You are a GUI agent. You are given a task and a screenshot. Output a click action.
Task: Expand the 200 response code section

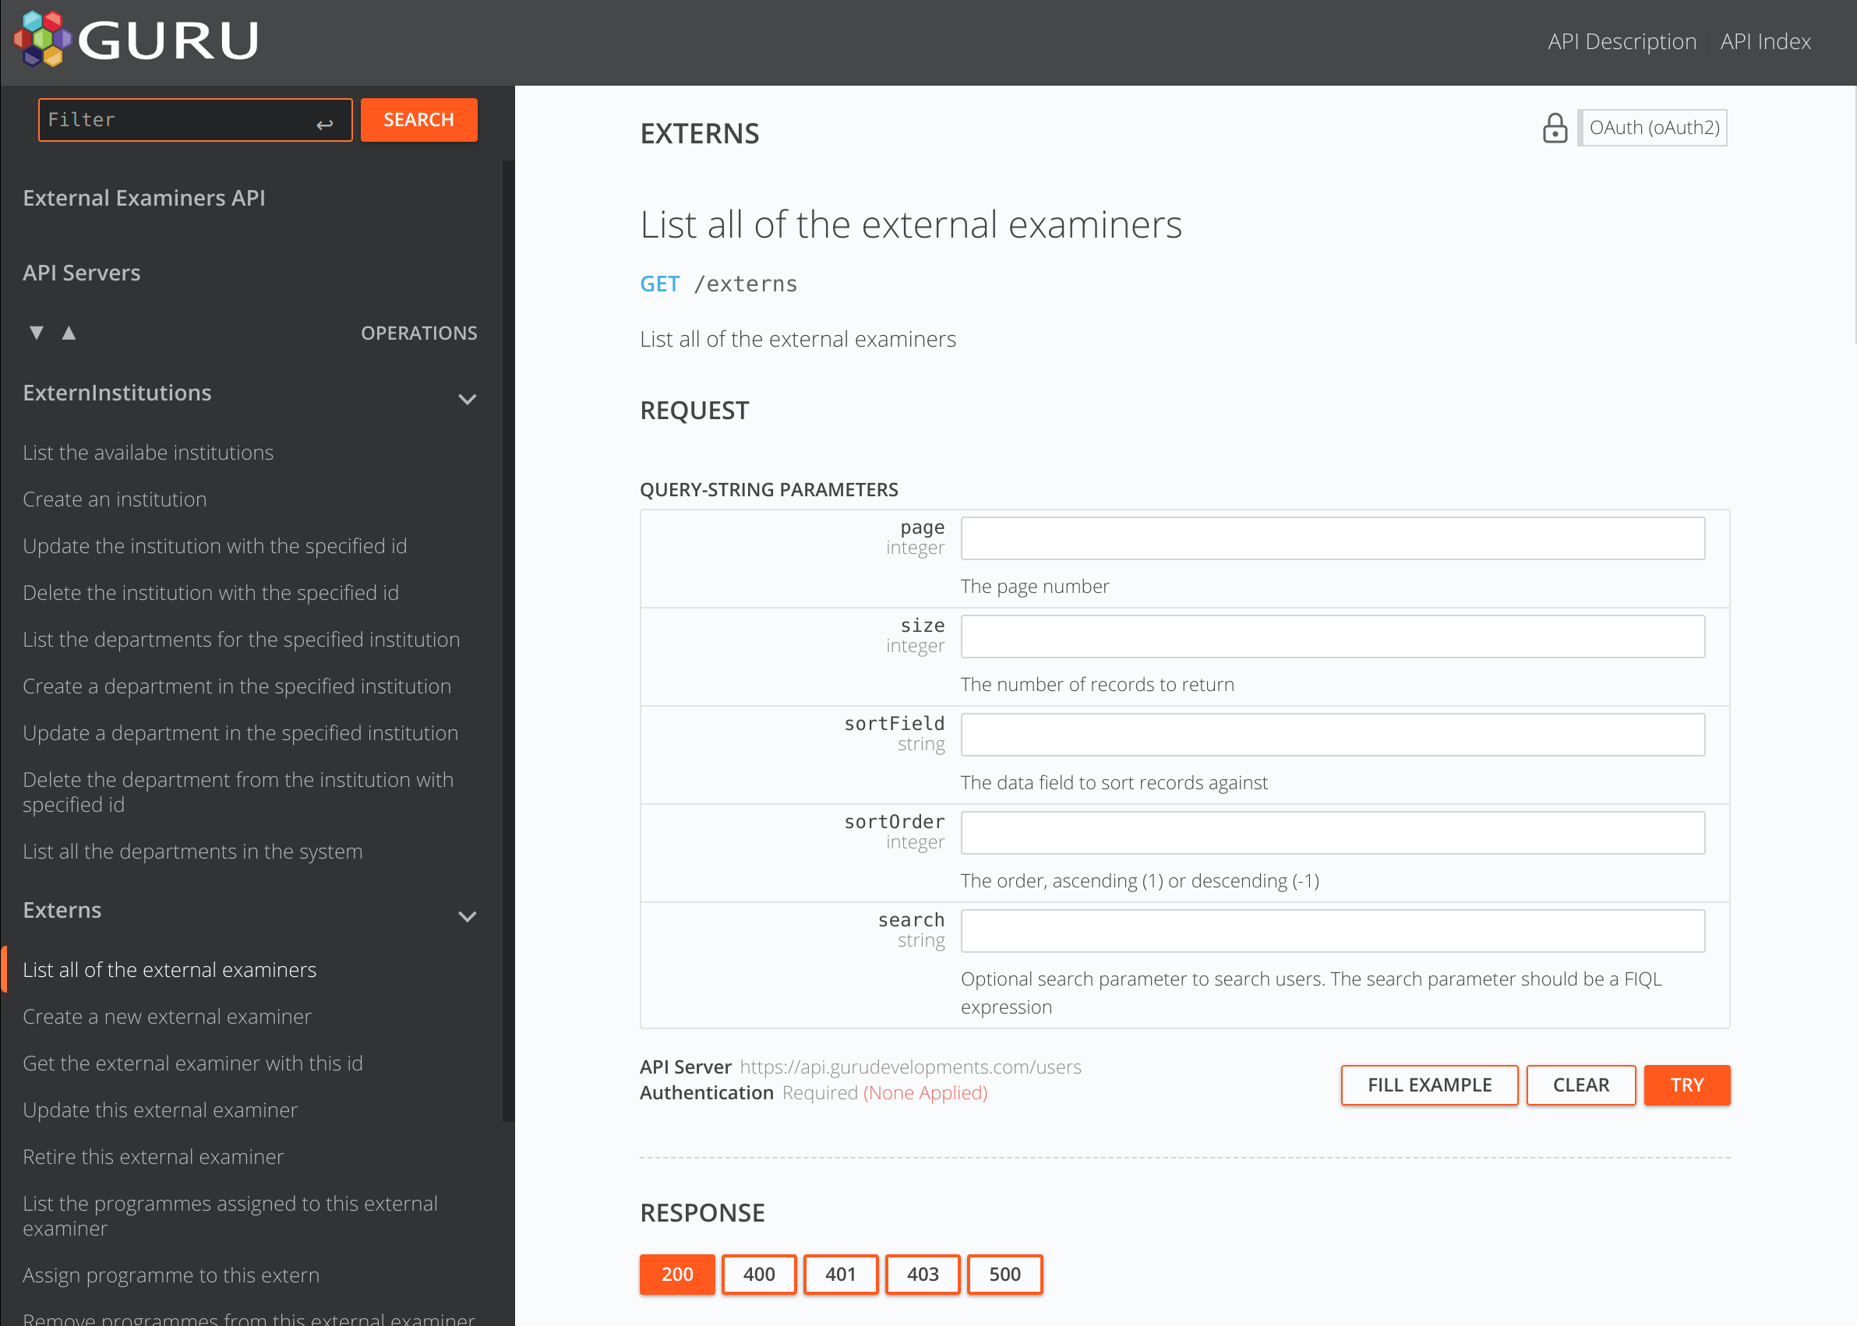point(677,1273)
